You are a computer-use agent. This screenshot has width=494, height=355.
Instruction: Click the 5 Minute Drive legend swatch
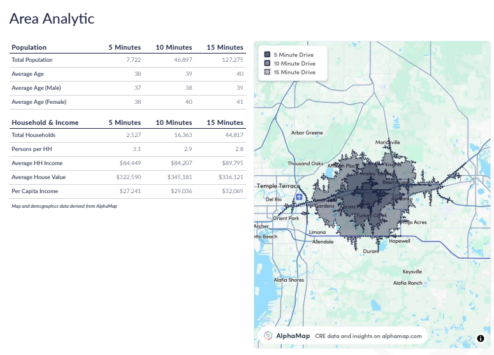pyautogui.click(x=267, y=55)
